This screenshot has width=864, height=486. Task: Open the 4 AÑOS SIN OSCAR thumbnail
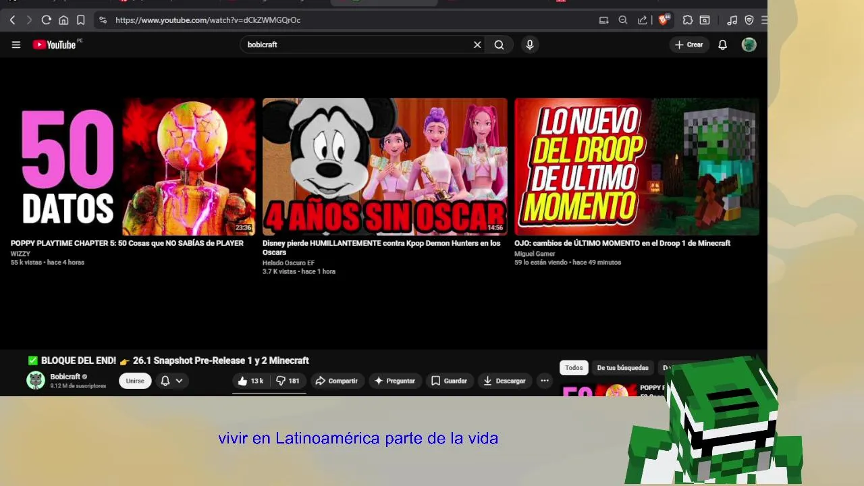tap(385, 167)
